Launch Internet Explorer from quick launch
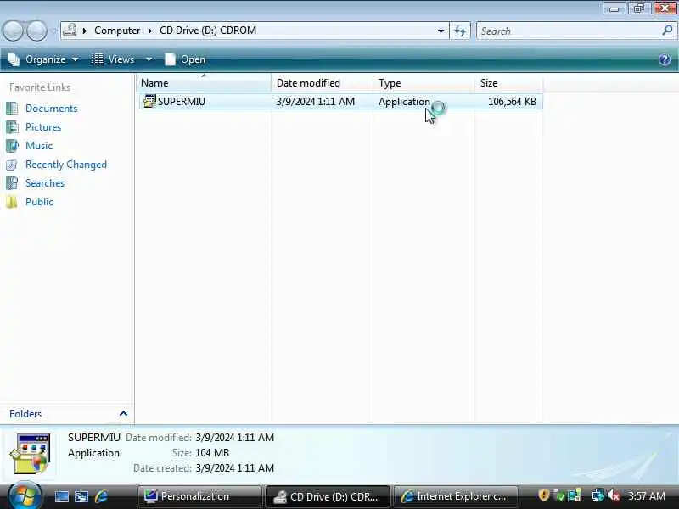Image resolution: width=679 pixels, height=509 pixels. [101, 496]
